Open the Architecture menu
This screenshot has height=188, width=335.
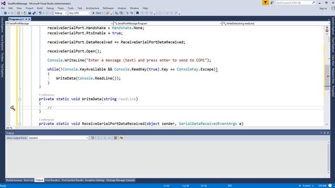[x=93, y=8]
